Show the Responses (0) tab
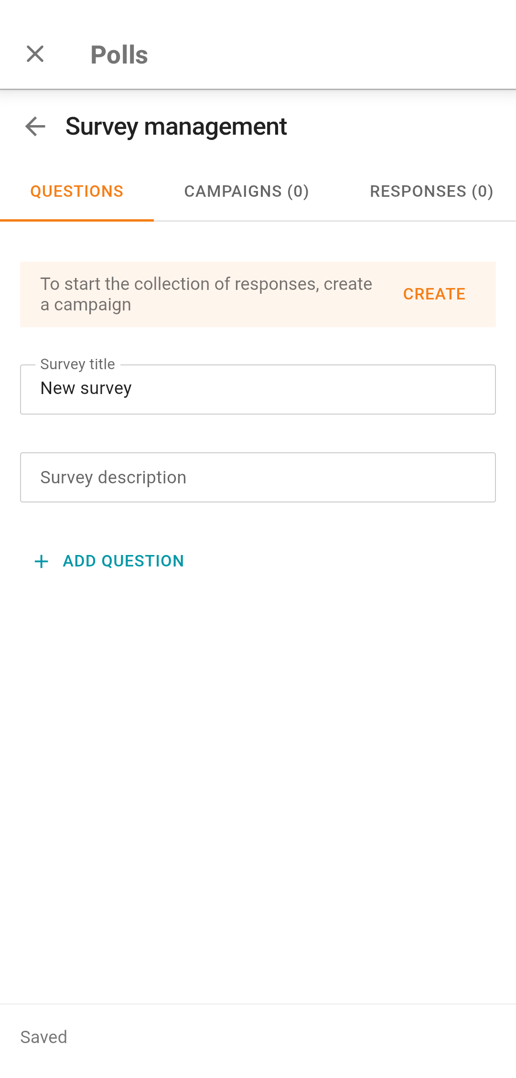The height and width of the screenshot is (1078, 516). tap(431, 192)
